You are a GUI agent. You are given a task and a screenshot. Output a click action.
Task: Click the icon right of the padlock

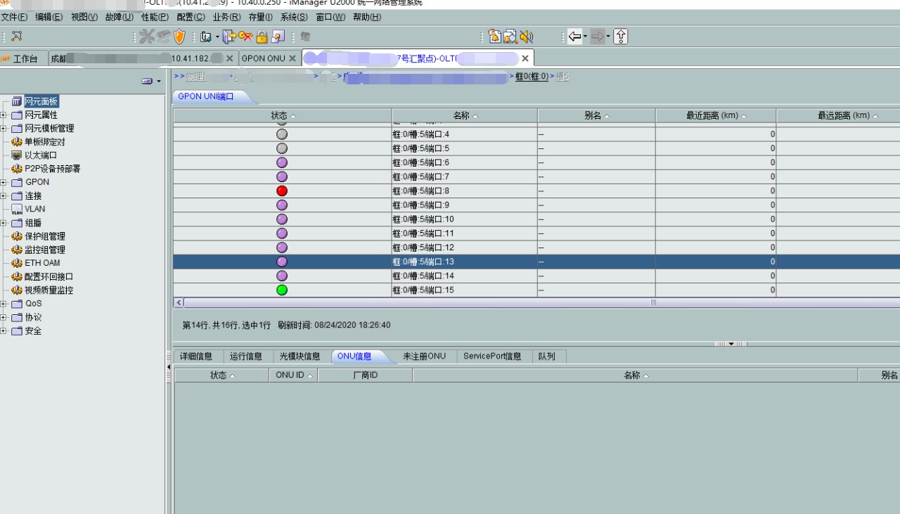point(278,37)
